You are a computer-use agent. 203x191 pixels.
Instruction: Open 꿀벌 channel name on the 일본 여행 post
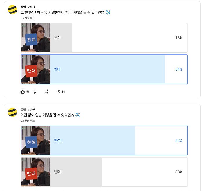[x=23, y=110]
